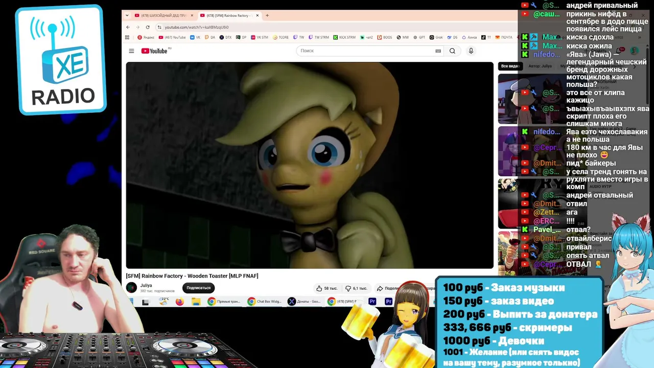This screenshot has width=654, height=368.
Task: Open a new browser tab with plus
Action: coord(267,15)
